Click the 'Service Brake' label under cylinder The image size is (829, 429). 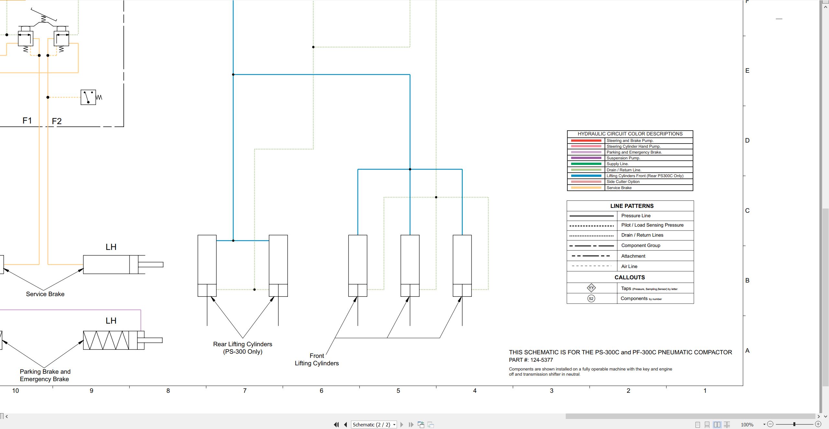pyautogui.click(x=45, y=294)
